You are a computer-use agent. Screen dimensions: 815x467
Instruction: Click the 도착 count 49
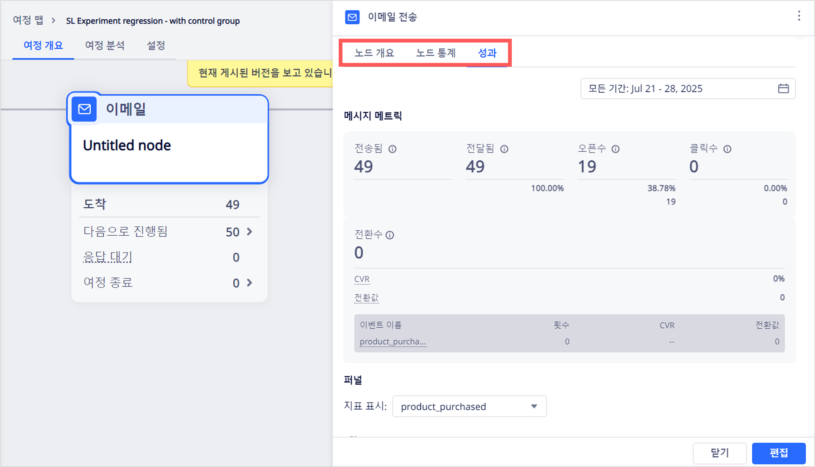233,205
